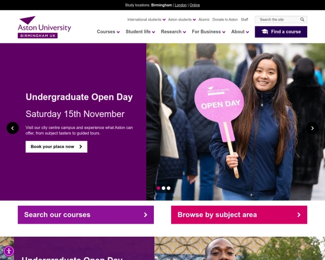This screenshot has width=325, height=260.
Task: Open the Alumni link
Action: (x=204, y=19)
